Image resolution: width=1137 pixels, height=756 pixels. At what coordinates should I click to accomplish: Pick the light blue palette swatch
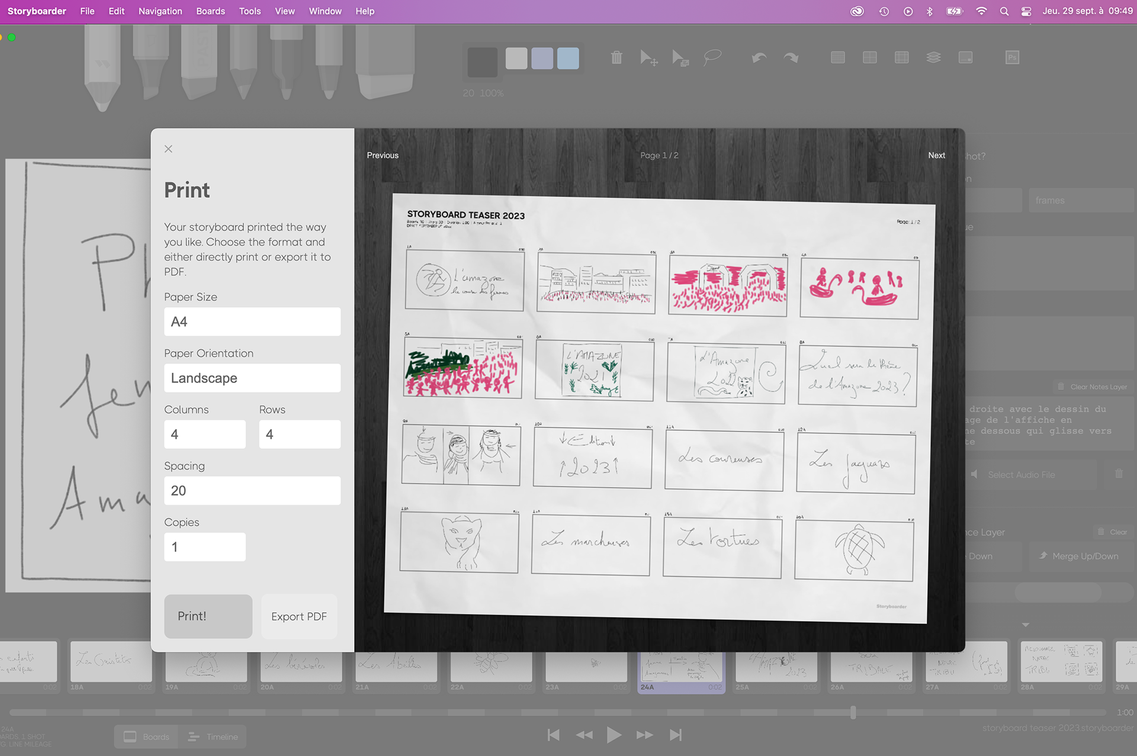(568, 59)
